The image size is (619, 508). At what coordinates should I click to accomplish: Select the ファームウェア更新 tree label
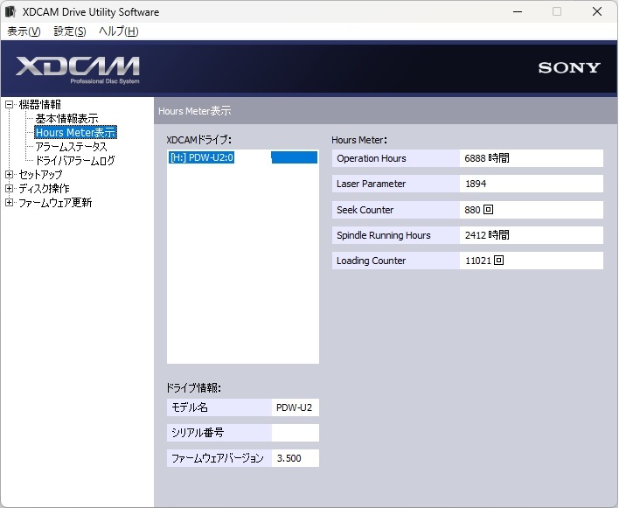click(55, 203)
